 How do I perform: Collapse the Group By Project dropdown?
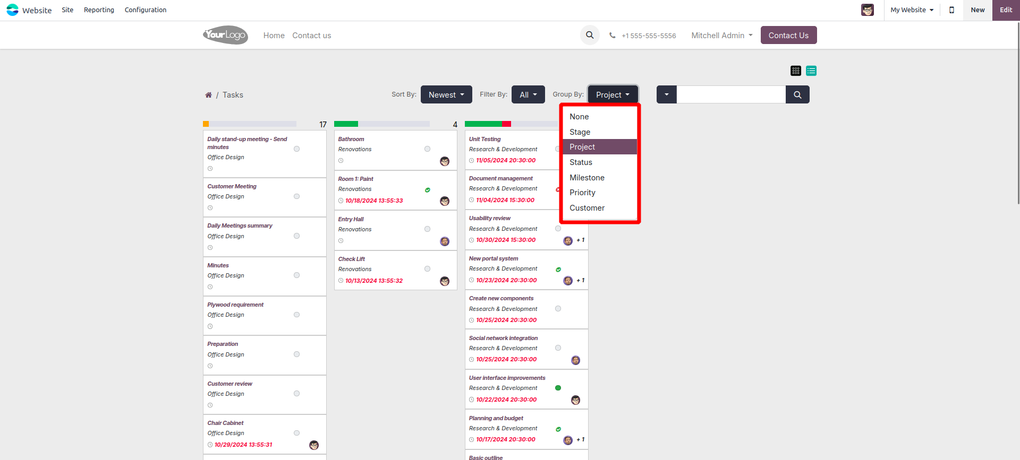(613, 94)
